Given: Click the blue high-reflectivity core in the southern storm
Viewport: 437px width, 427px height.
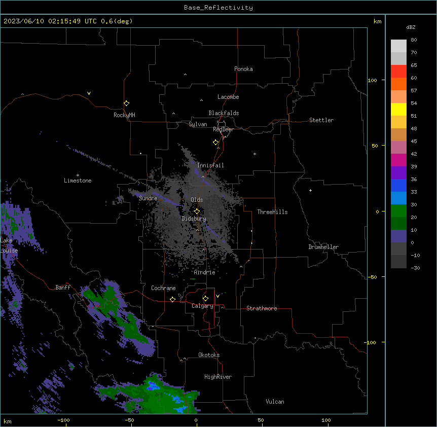Looking at the screenshot, I should pos(153,386).
